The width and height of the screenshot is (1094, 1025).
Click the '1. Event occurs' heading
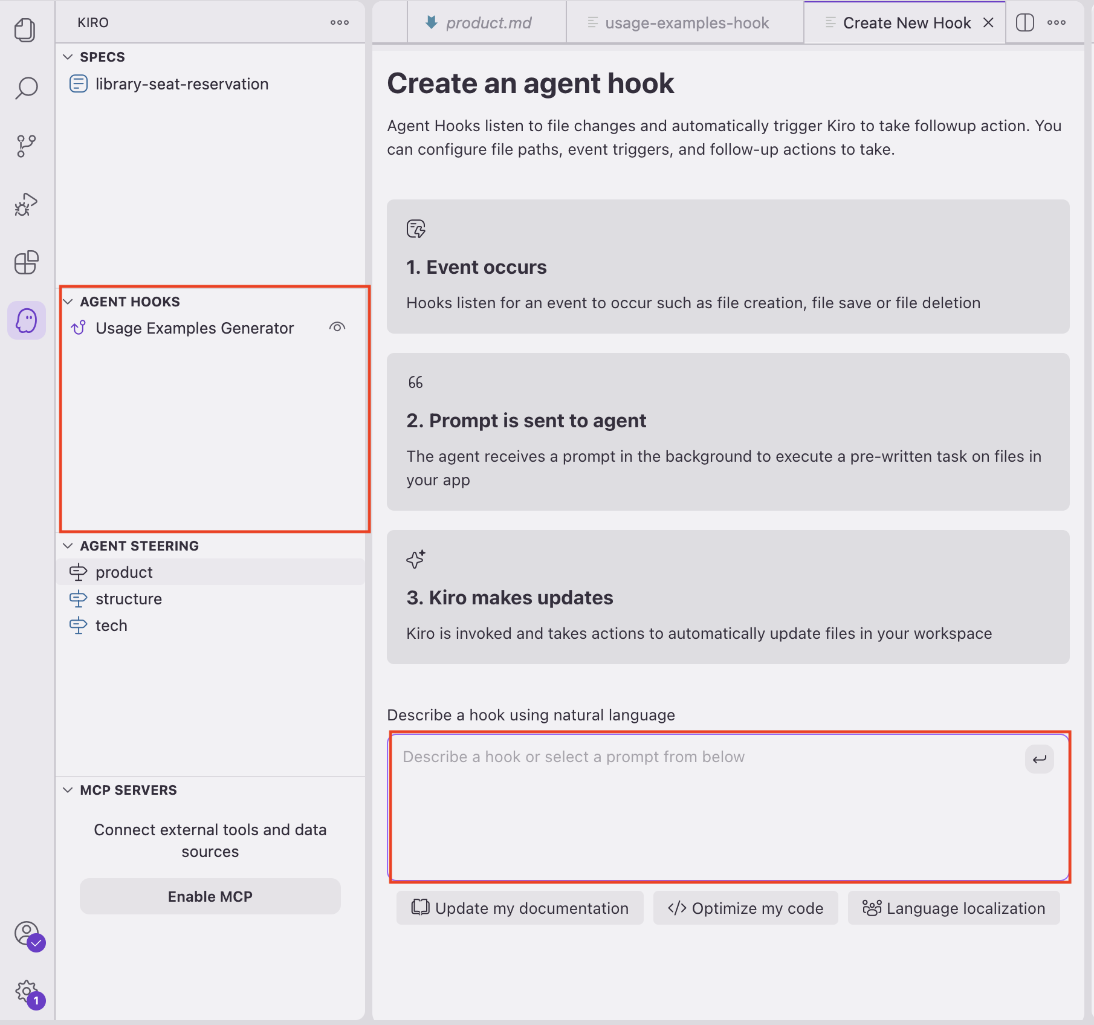[476, 267]
